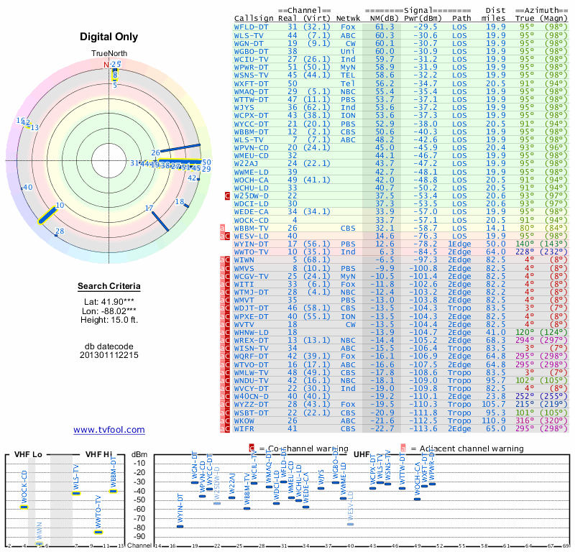Viewport: 575px width, 552px height.
Task: Click W22AJ callsign in the station table
Action: (246, 164)
